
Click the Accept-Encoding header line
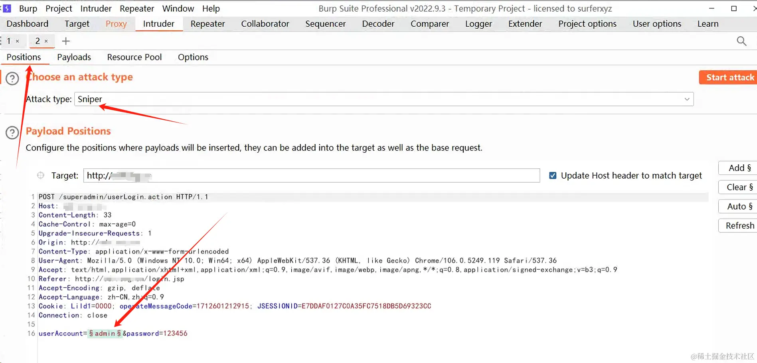click(99, 288)
